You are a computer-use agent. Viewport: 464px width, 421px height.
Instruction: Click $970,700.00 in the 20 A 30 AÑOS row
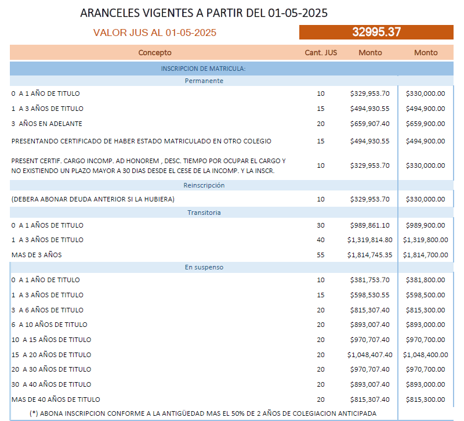[x=425, y=369]
